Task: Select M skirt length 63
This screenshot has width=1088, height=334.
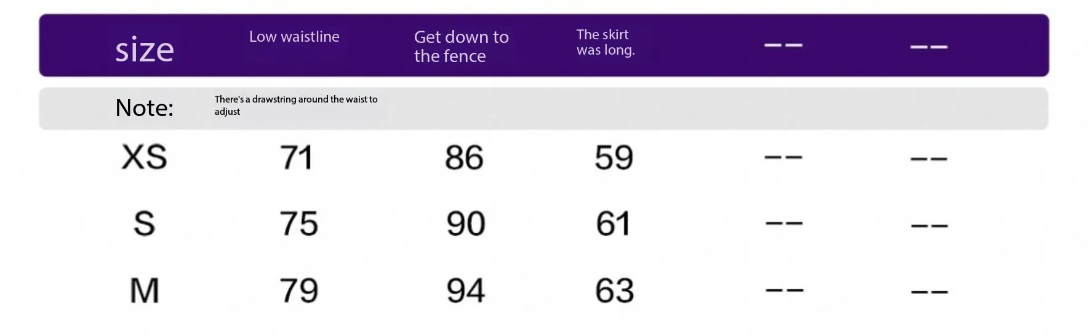Action: pos(614,290)
